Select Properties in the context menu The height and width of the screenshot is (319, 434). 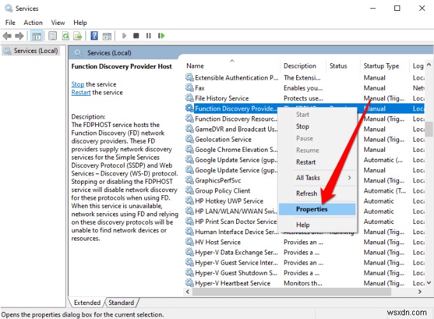click(x=317, y=209)
